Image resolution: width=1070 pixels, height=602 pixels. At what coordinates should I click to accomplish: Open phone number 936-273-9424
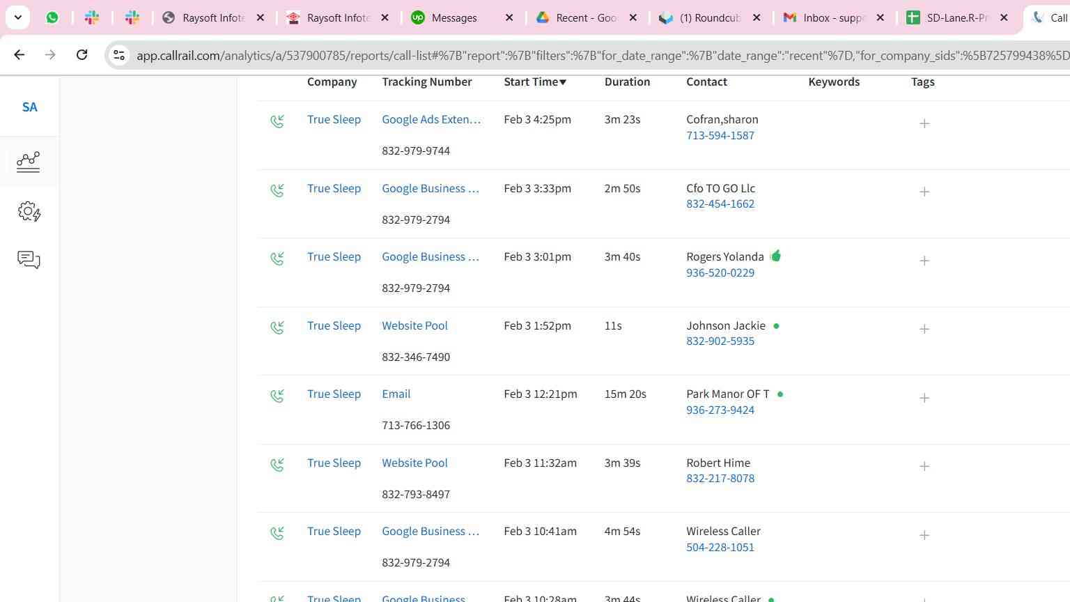720,410
